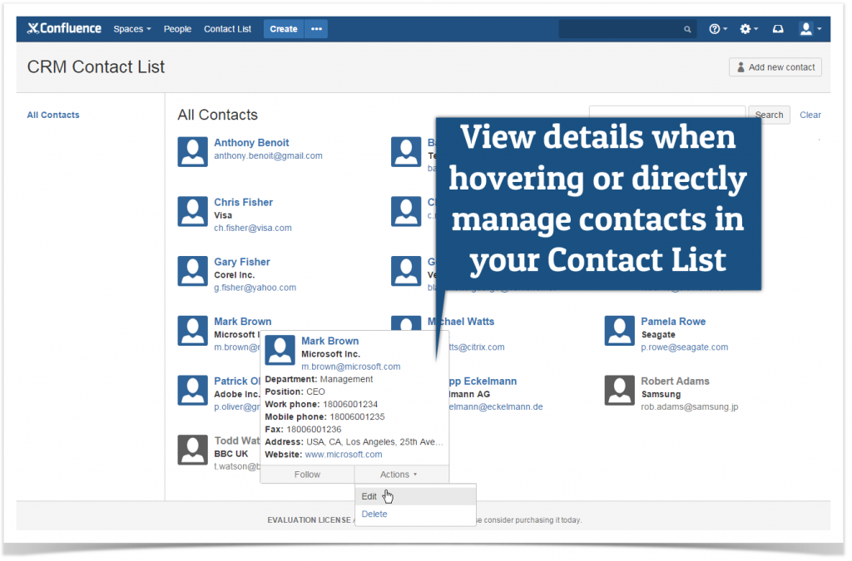Click Robert Adams's avatar picture
This screenshot has width=852, height=561.
pyautogui.click(x=619, y=390)
